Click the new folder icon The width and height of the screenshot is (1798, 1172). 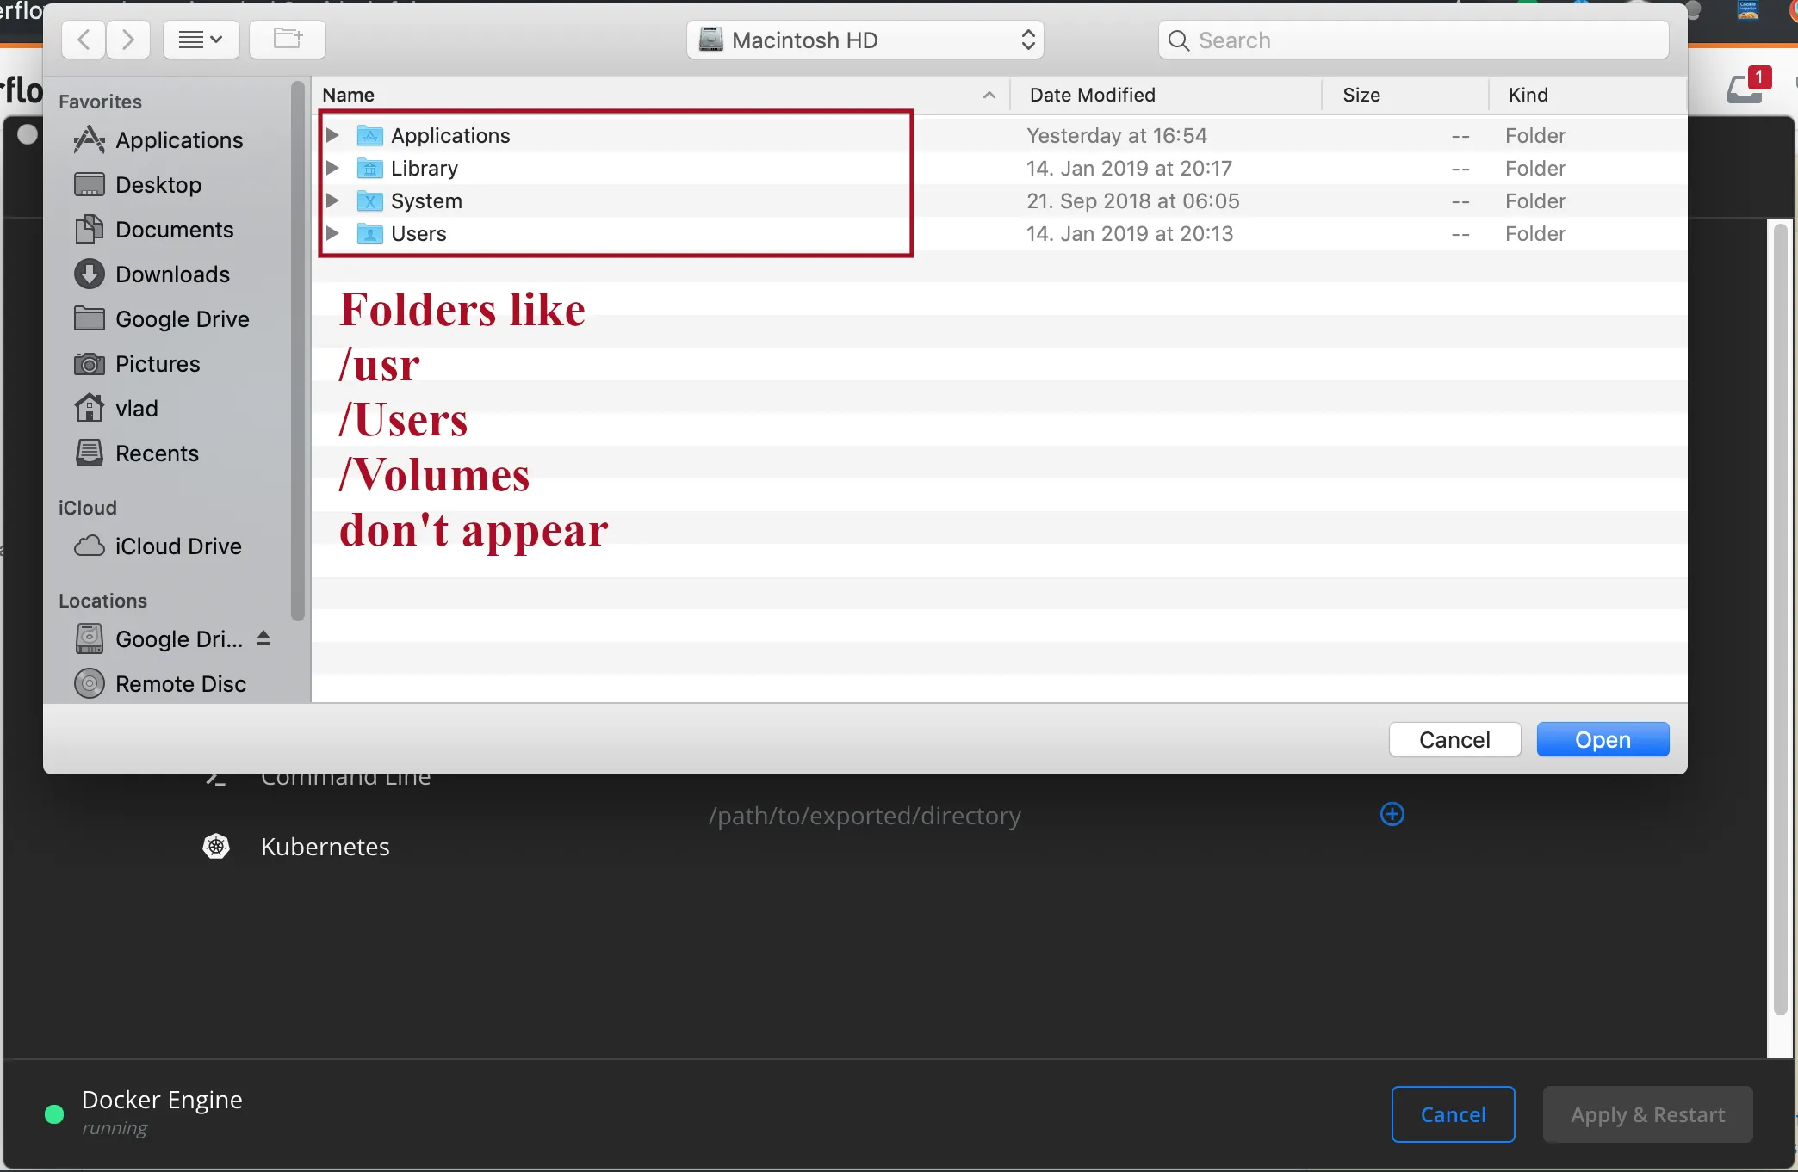pyautogui.click(x=288, y=40)
